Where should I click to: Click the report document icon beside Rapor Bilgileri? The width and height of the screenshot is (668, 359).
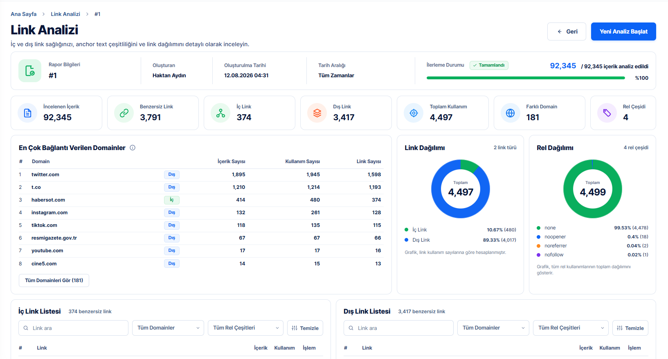(30, 71)
